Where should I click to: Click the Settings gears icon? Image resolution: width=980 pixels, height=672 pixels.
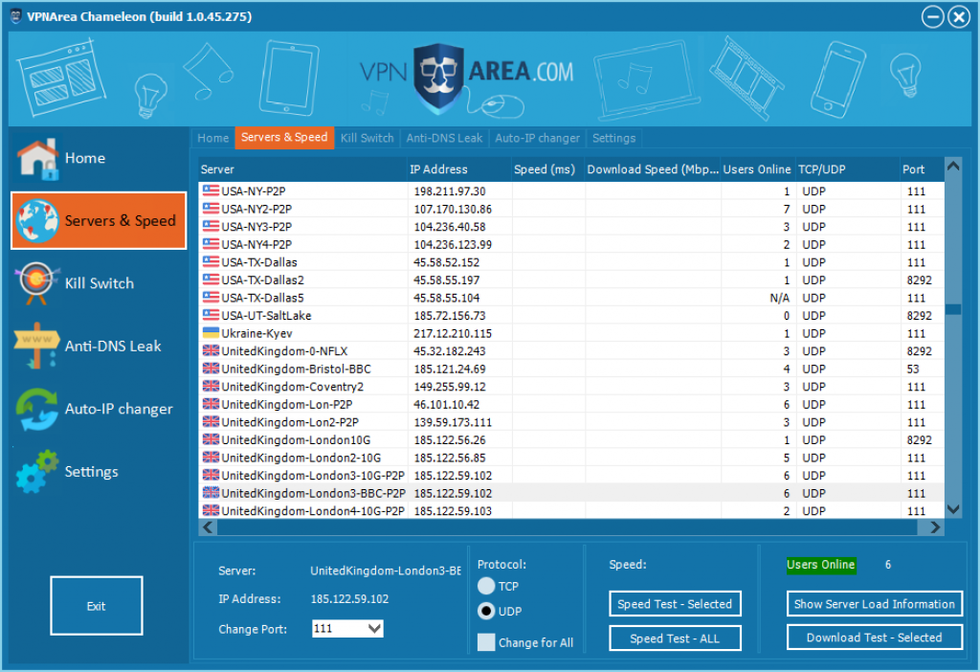37,471
